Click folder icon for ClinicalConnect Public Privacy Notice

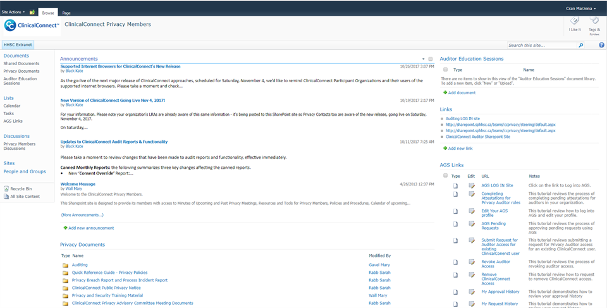[x=65, y=288]
